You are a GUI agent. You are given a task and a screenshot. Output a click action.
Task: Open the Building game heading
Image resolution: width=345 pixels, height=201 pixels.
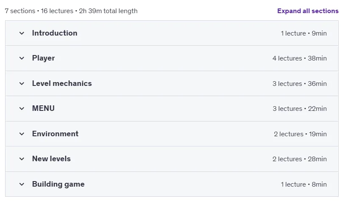58,184
